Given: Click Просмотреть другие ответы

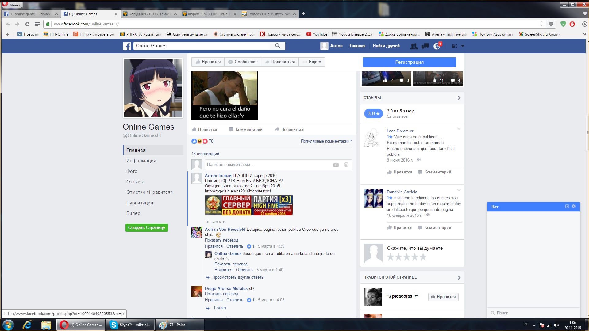Looking at the screenshot, I should click(x=238, y=277).
